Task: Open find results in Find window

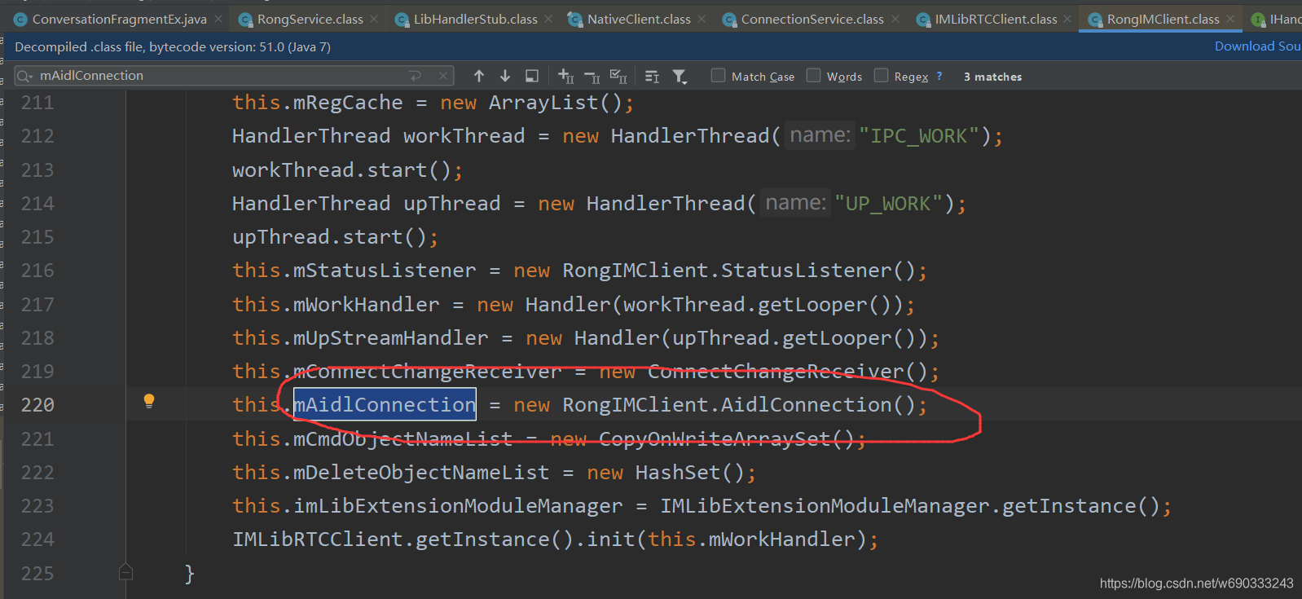Action: point(531,76)
